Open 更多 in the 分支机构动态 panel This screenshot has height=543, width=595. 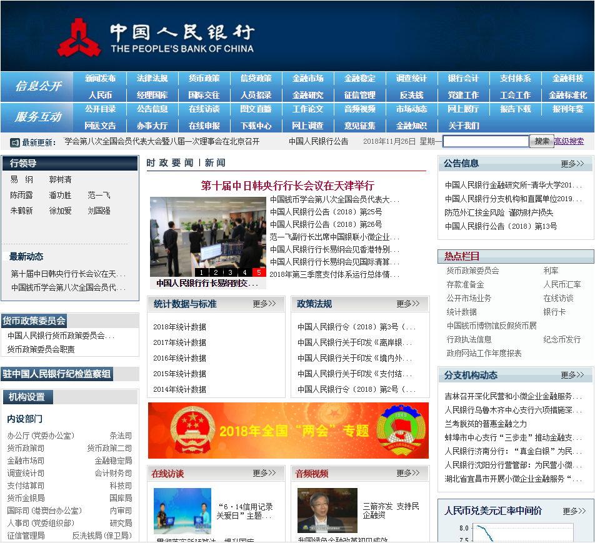coord(572,376)
